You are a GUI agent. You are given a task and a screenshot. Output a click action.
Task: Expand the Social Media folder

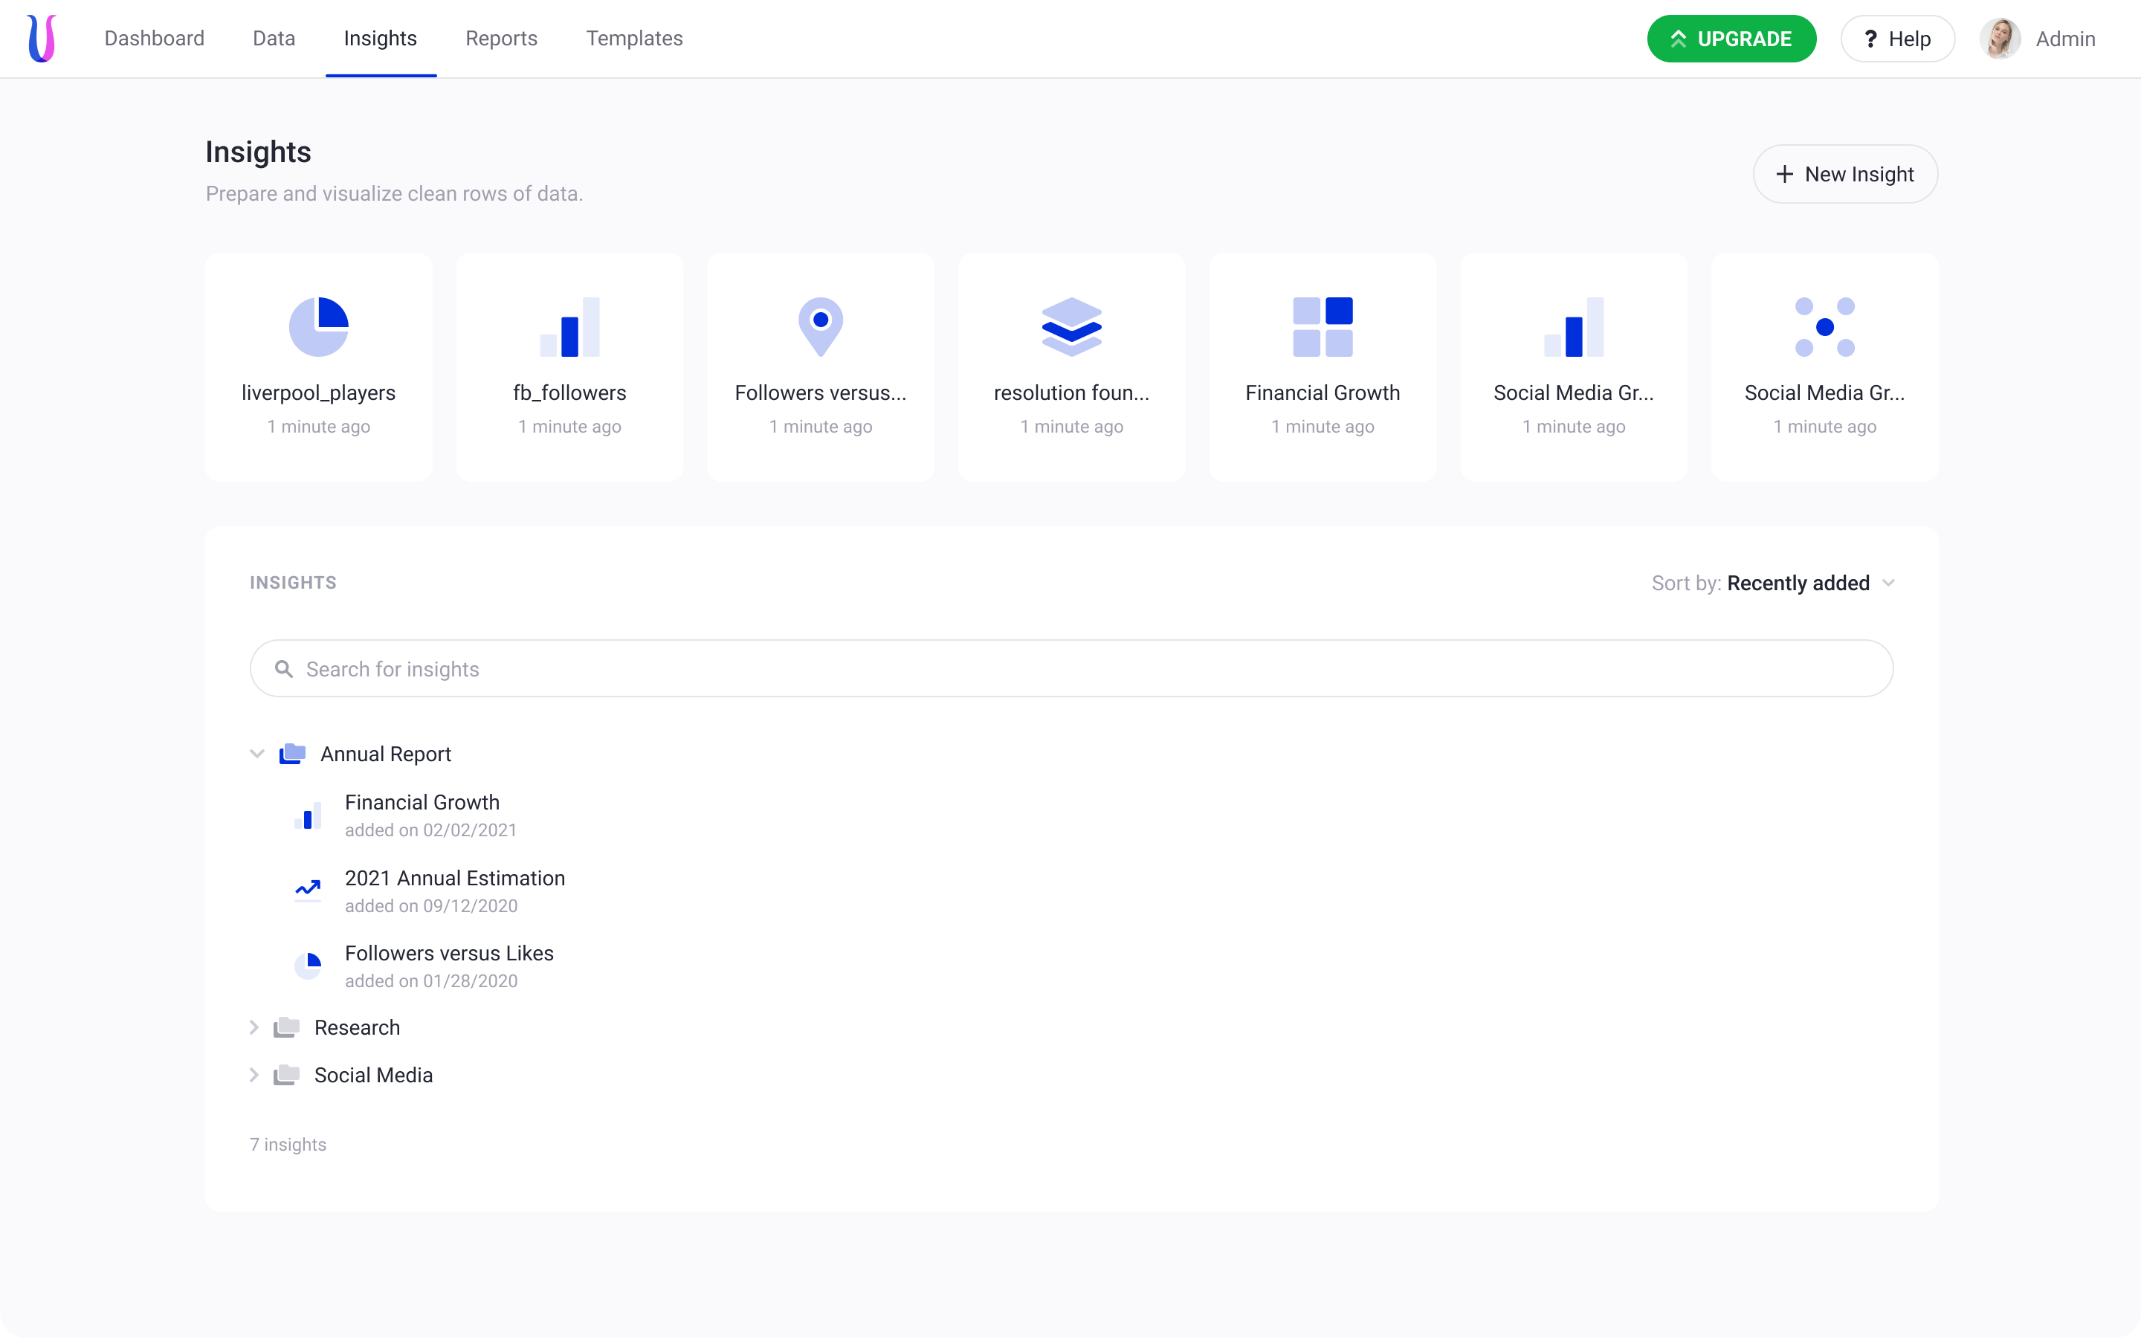254,1075
